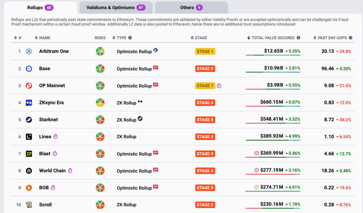Click the timer icon next to BOB
This screenshot has height=213, width=363.
[53, 187]
